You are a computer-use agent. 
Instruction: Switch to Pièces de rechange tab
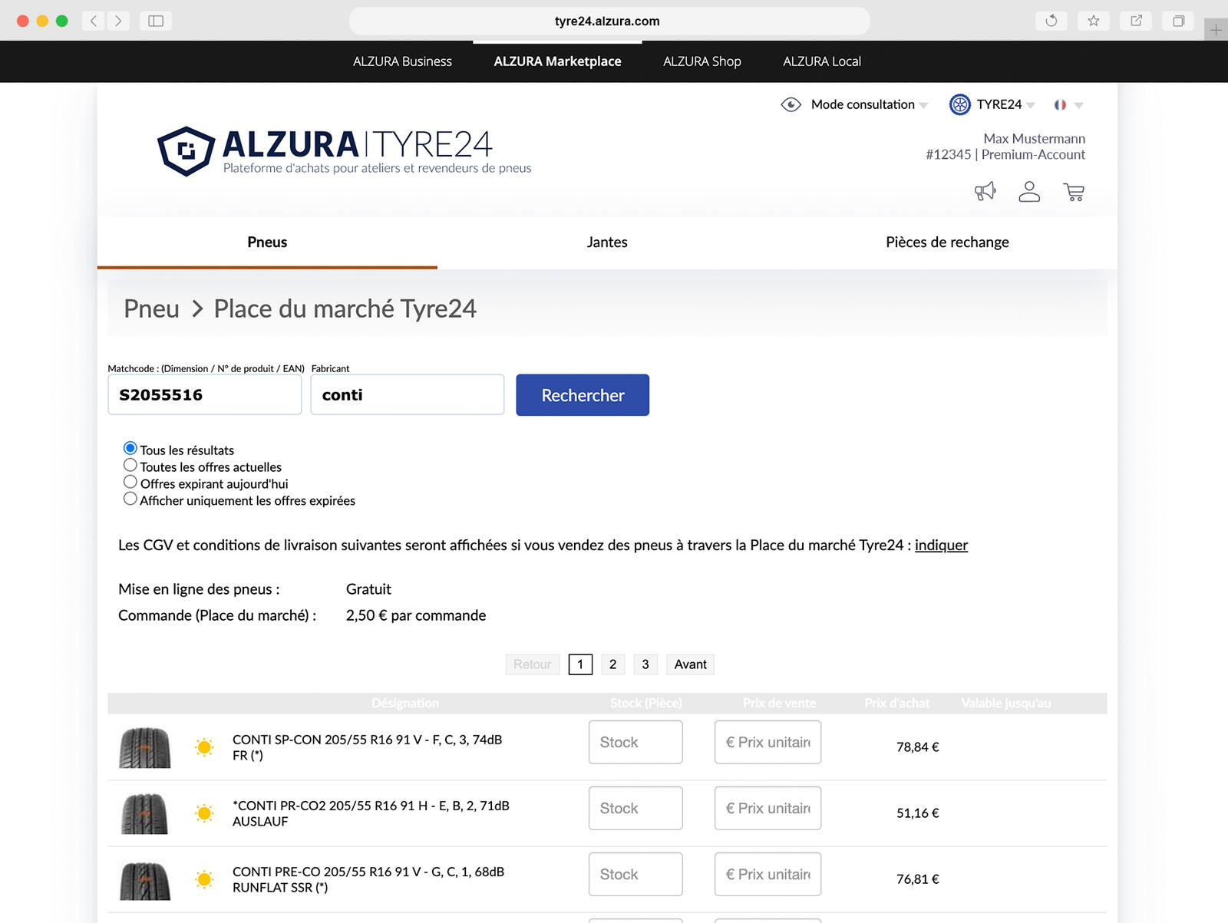(947, 242)
